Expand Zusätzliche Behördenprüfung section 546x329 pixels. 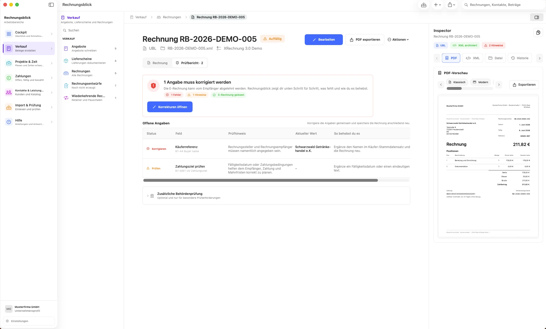(276, 196)
